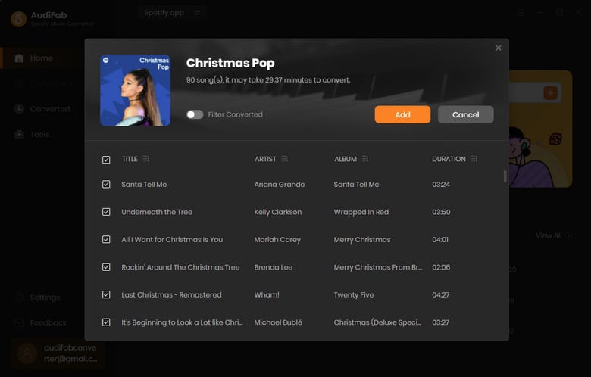The height and width of the screenshot is (377, 591).
Task: Click the Home icon in sidebar
Action: pos(19,58)
